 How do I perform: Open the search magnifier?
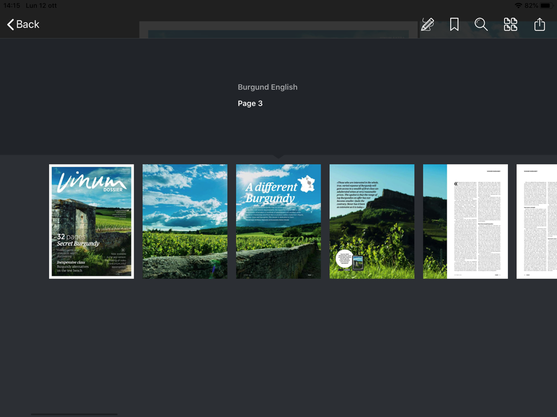point(481,24)
